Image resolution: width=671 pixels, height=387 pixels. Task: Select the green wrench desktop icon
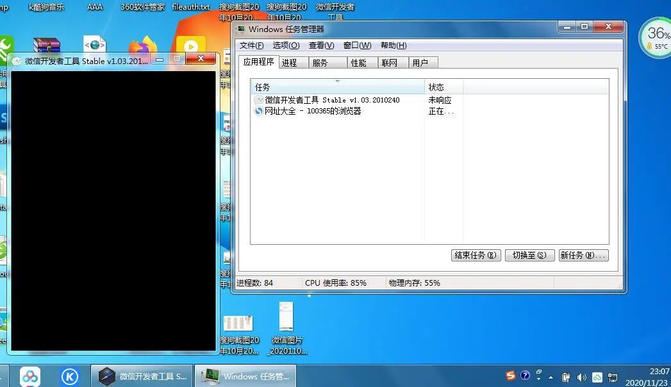pos(6,49)
